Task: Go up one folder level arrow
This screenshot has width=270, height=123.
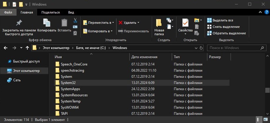Action: pos(27,48)
